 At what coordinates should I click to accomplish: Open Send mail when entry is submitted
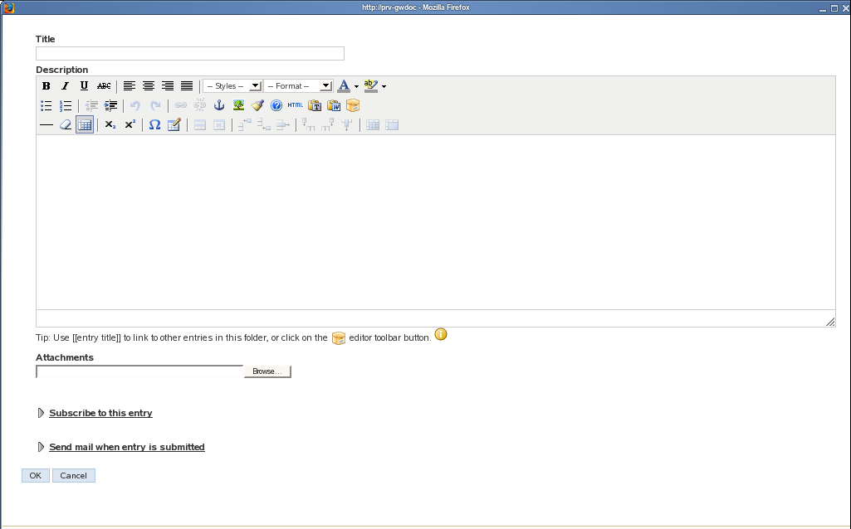(x=126, y=447)
